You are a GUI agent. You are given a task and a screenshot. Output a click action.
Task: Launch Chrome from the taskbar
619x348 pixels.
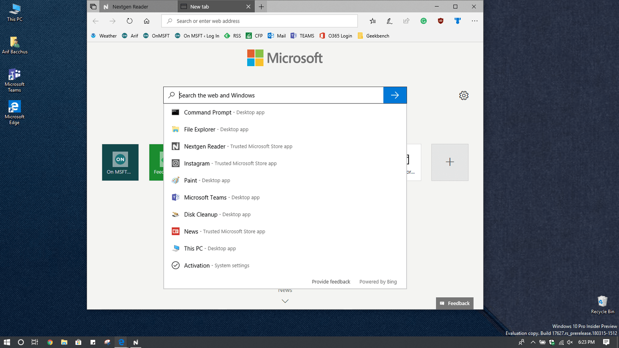tap(50, 342)
